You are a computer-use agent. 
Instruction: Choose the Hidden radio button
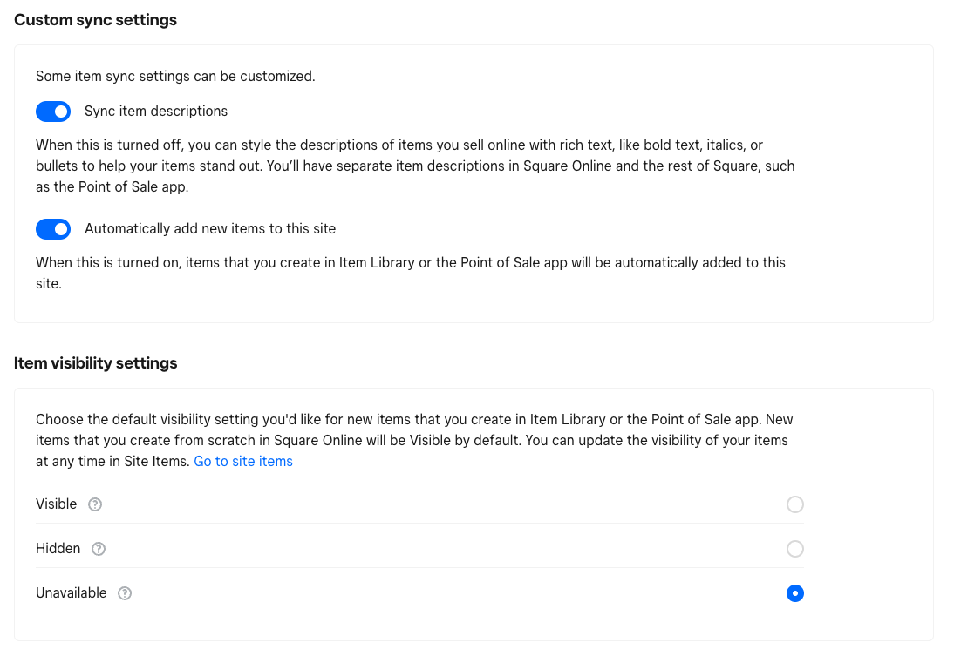[794, 549]
